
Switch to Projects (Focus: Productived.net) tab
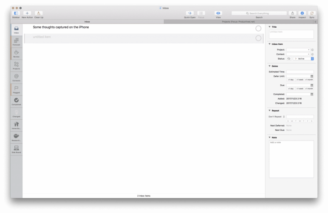[x=238, y=22]
